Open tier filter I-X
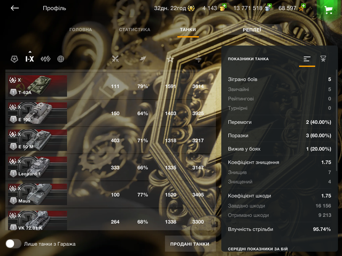 tap(30, 59)
